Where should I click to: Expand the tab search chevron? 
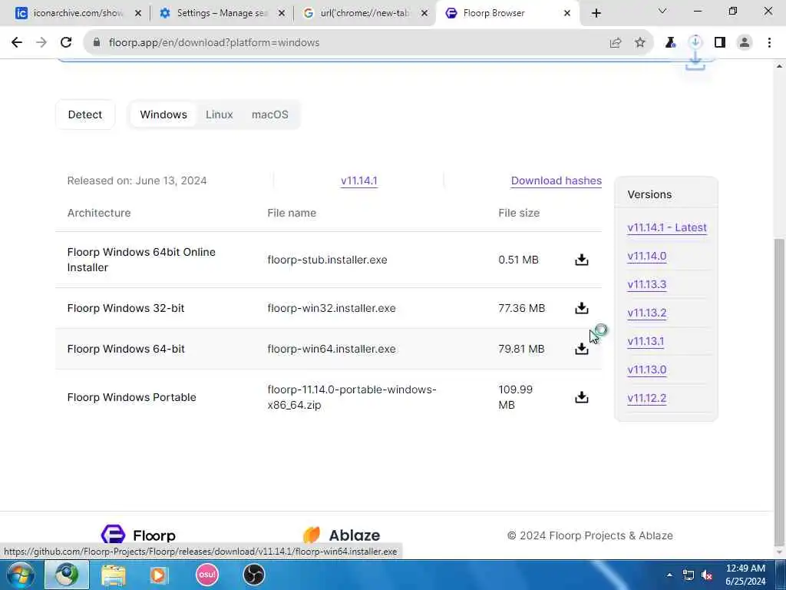[662, 11]
